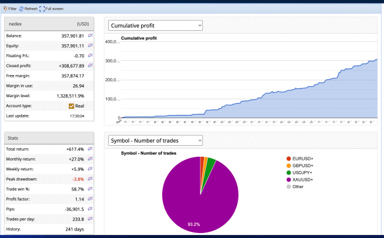Click the Last update time 17:30:04

(x=77, y=116)
